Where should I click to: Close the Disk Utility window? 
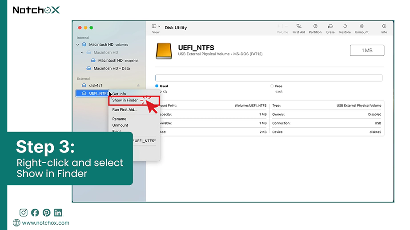click(x=80, y=27)
